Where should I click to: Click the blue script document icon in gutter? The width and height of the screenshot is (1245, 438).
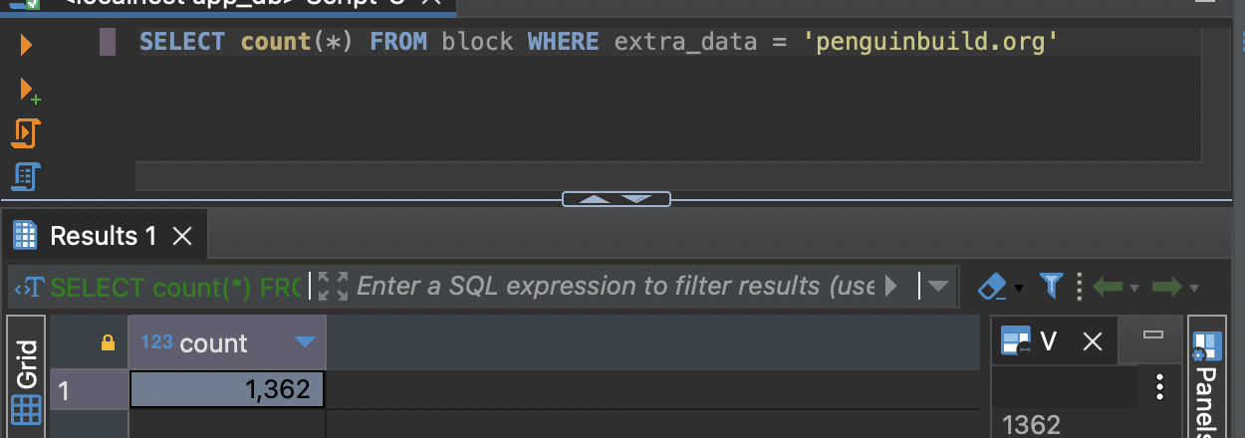[26, 176]
